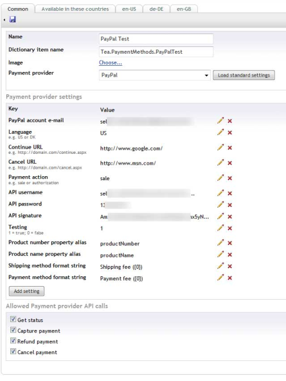The width and height of the screenshot is (286, 381).
Task: Open the de-DE language tab
Action: 156,9
